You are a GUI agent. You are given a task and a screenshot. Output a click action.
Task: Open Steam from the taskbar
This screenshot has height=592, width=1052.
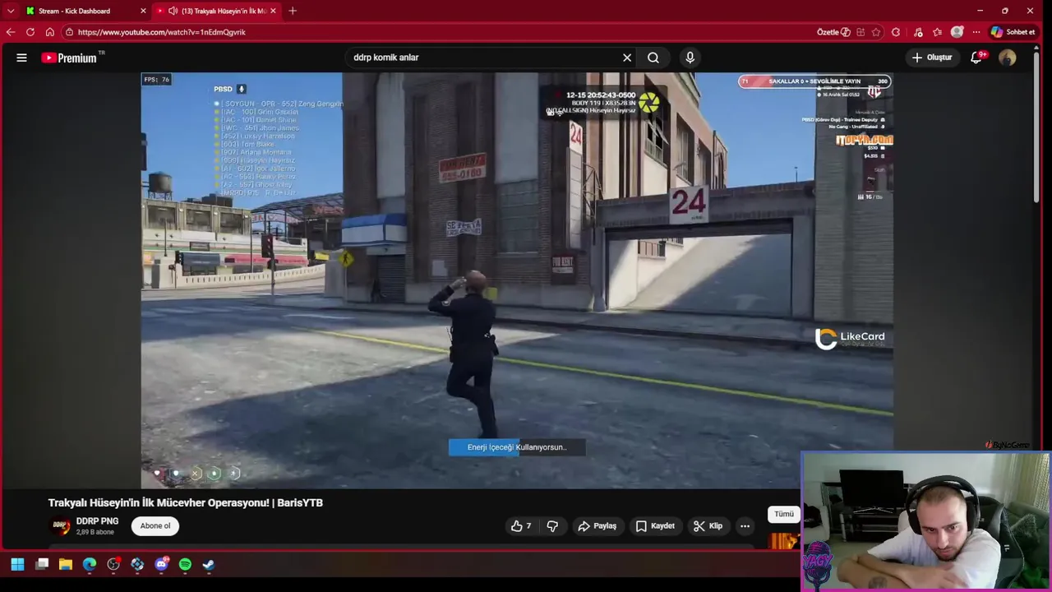209,565
